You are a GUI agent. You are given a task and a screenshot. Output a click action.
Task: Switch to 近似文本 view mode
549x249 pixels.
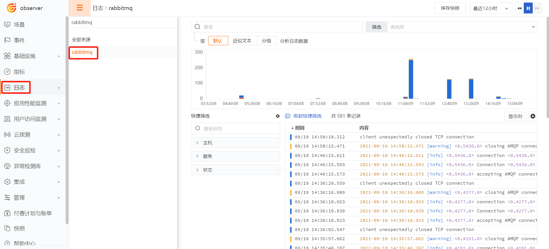pyautogui.click(x=242, y=41)
